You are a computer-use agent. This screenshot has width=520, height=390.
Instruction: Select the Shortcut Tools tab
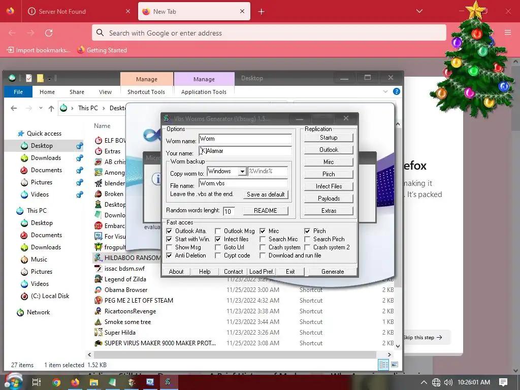146,92
